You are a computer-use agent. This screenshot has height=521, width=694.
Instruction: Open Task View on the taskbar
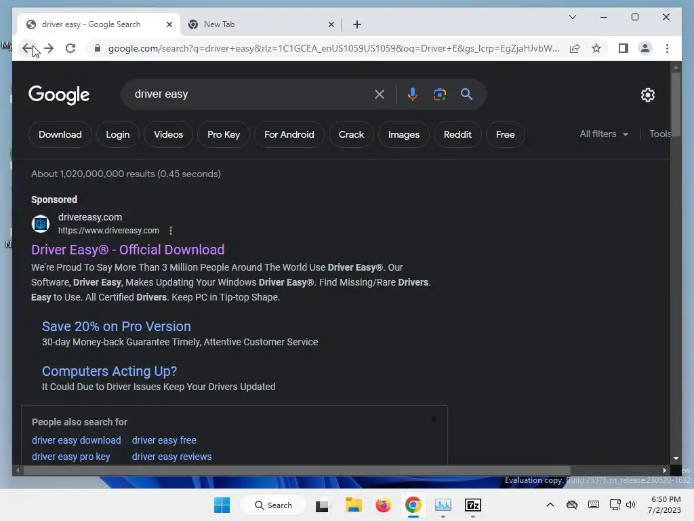[x=322, y=505]
